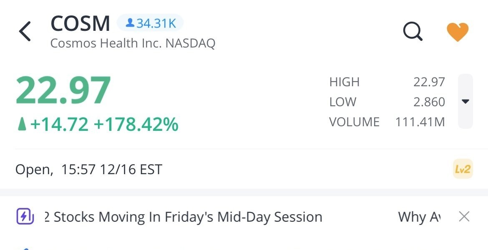The height and width of the screenshot is (250, 488).
Task: Open the search magnifier icon
Action: coord(413,32)
